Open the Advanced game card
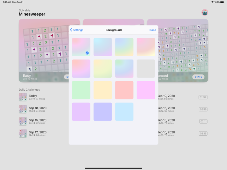 pyautogui.click(x=183, y=51)
